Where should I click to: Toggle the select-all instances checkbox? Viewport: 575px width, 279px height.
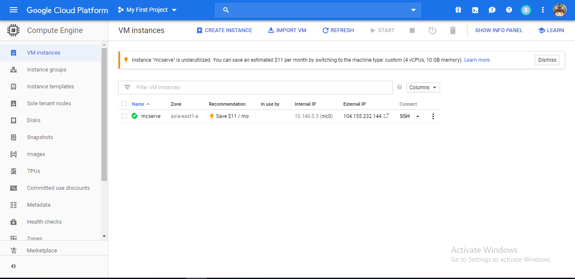pos(124,104)
